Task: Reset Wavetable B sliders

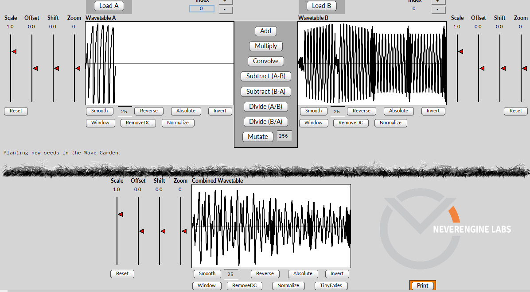Action: click(x=515, y=111)
